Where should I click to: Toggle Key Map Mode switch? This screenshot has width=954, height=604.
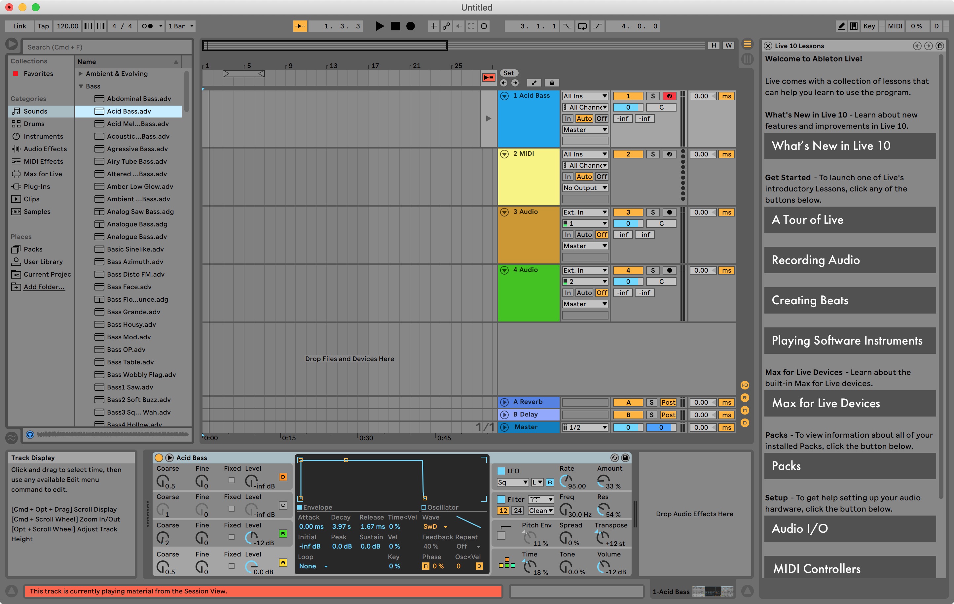click(869, 26)
